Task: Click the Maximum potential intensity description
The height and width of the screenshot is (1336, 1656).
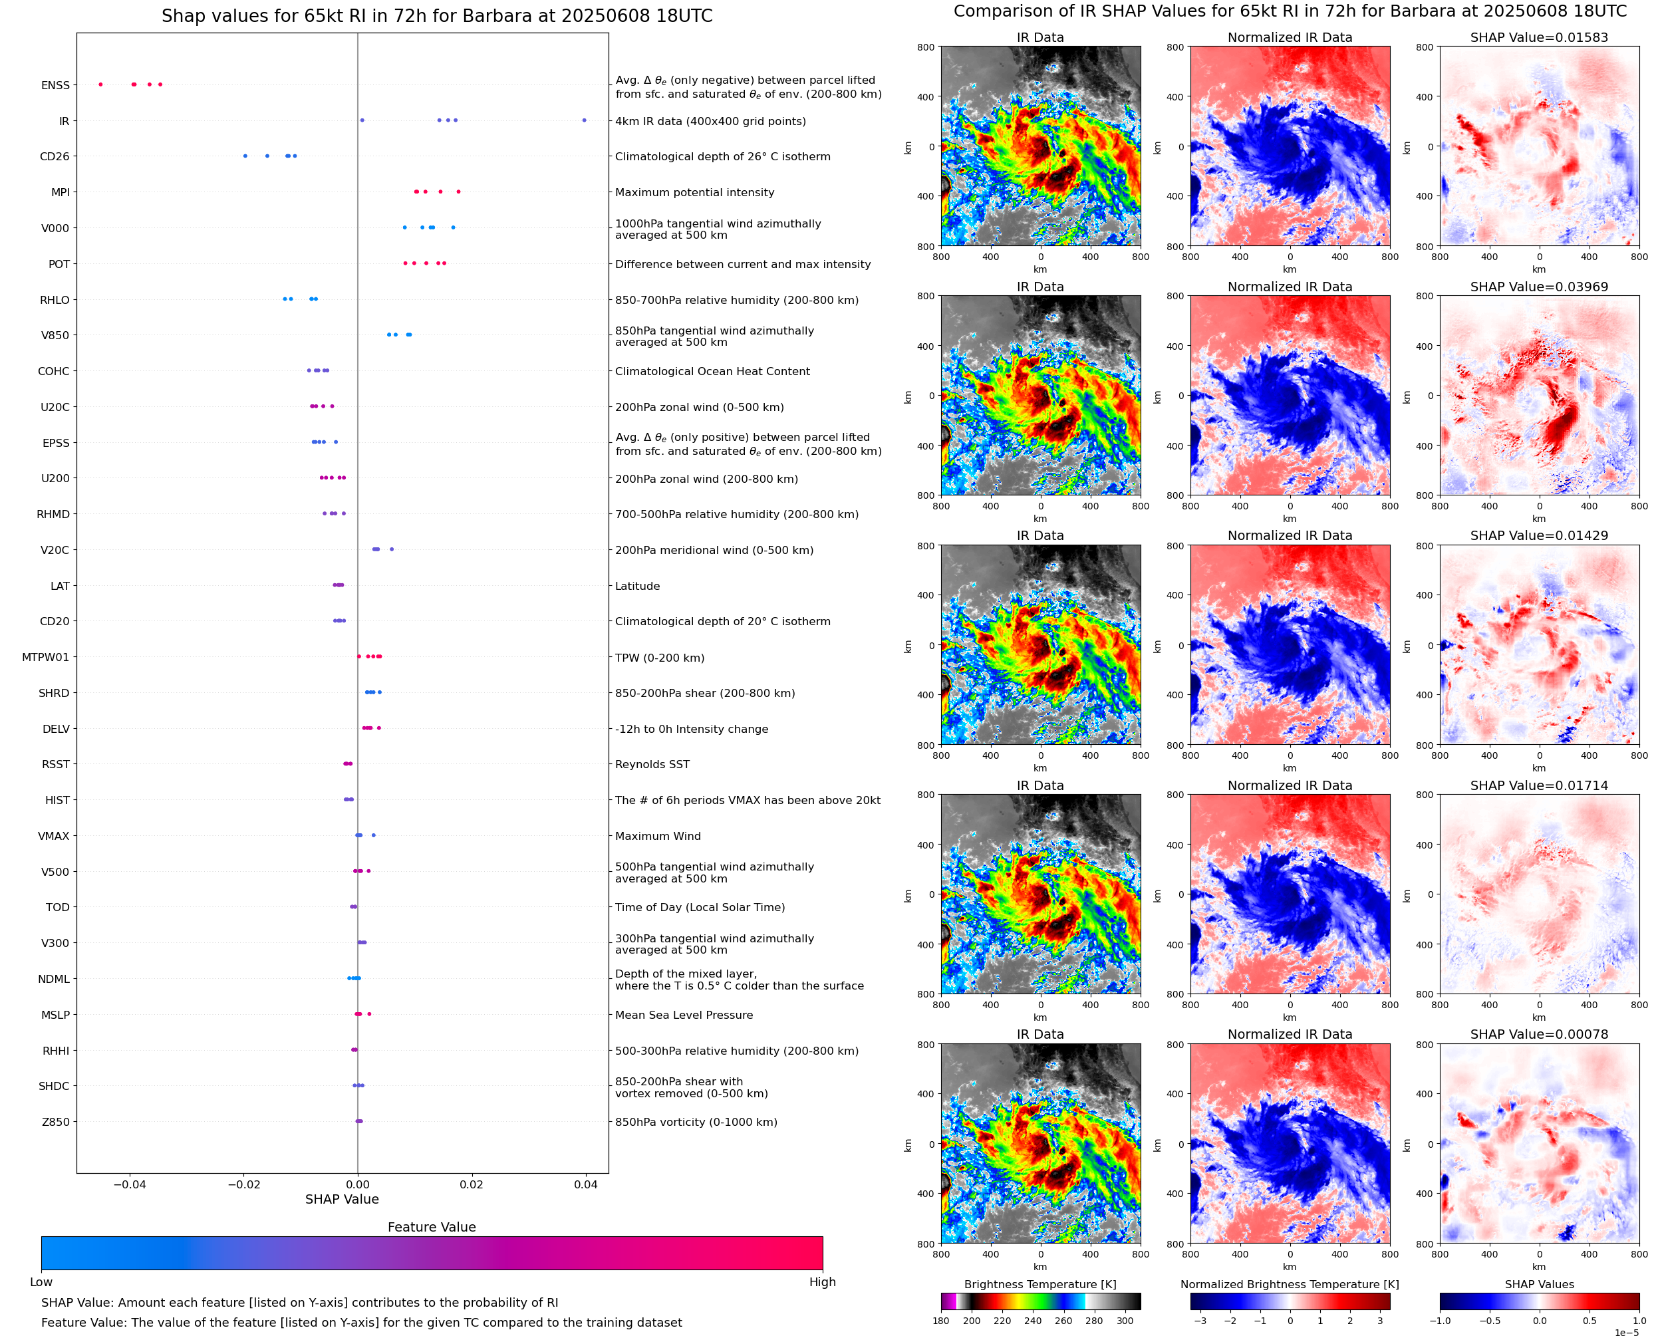Action: [694, 192]
